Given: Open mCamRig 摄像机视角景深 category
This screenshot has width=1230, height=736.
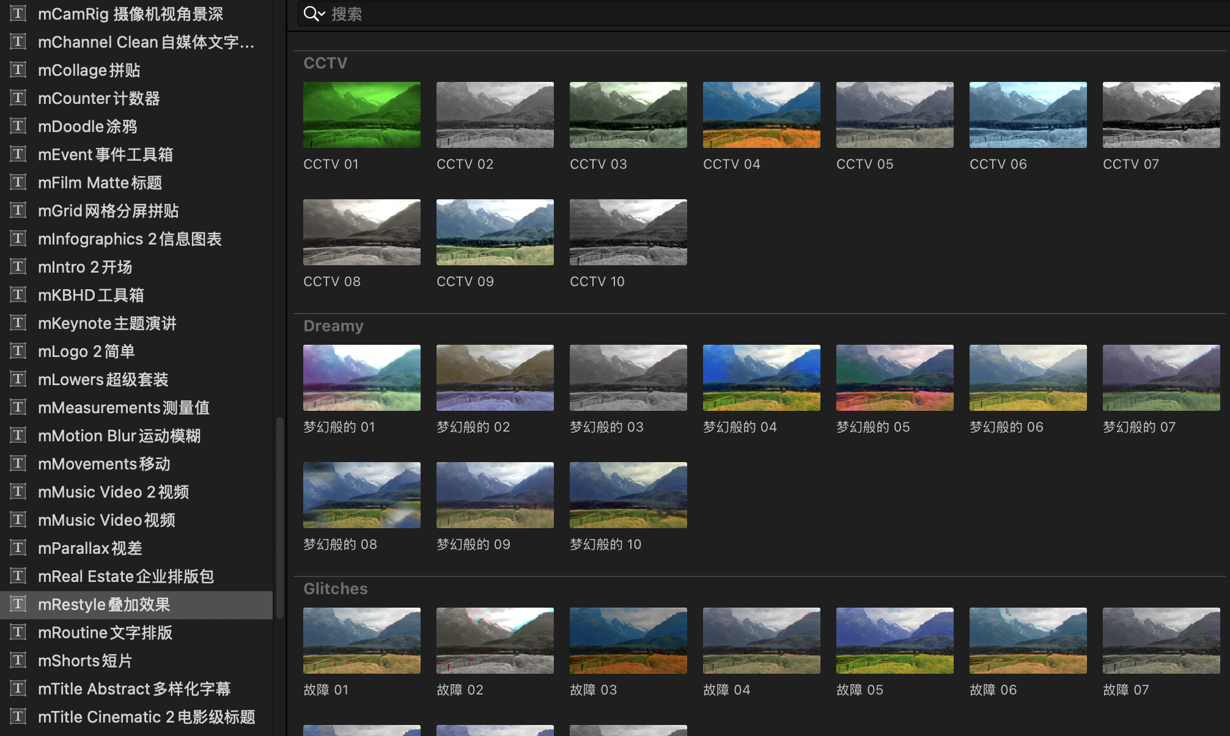Looking at the screenshot, I should [x=136, y=13].
